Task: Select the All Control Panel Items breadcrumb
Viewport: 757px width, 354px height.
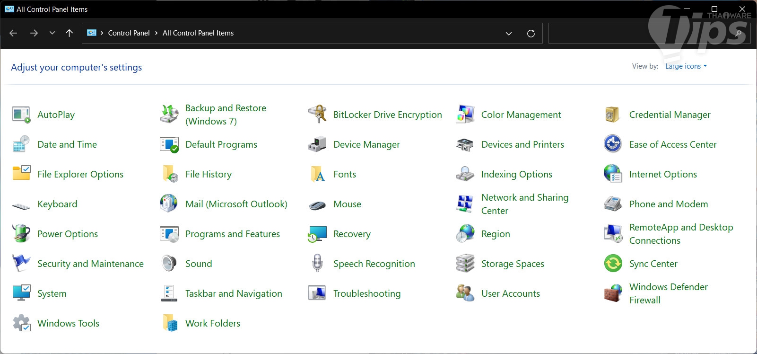Action: tap(198, 33)
